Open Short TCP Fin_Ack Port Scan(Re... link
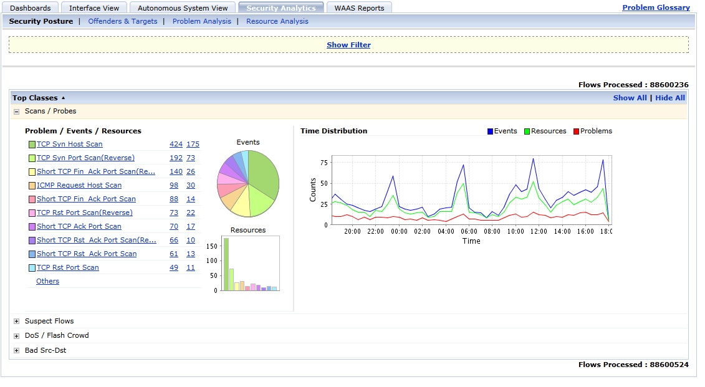 click(96, 171)
